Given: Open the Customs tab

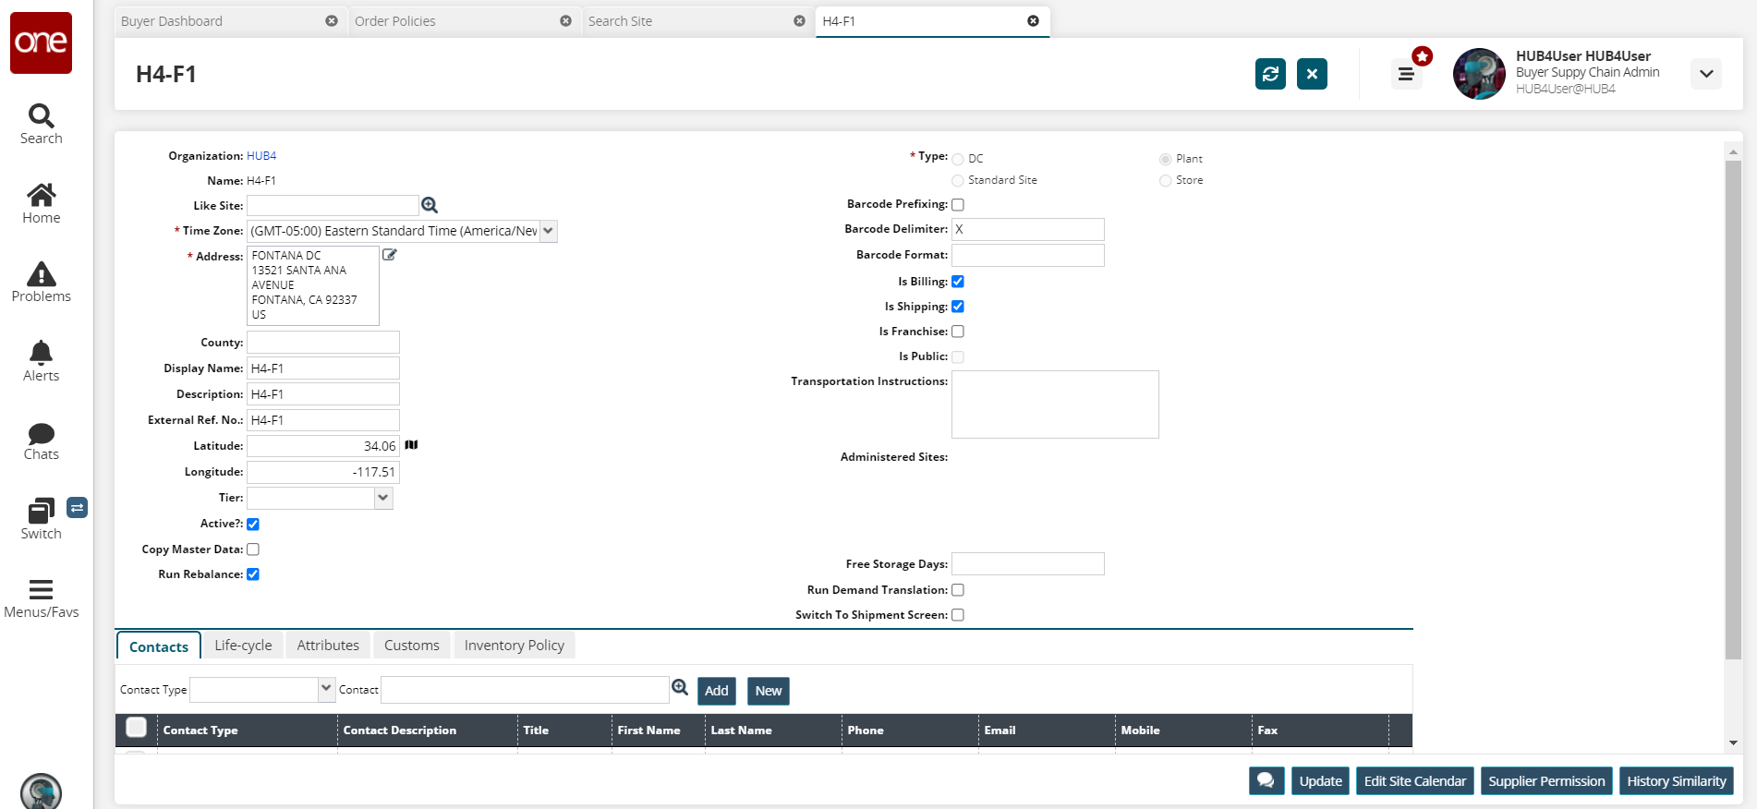Looking at the screenshot, I should pos(412,646).
